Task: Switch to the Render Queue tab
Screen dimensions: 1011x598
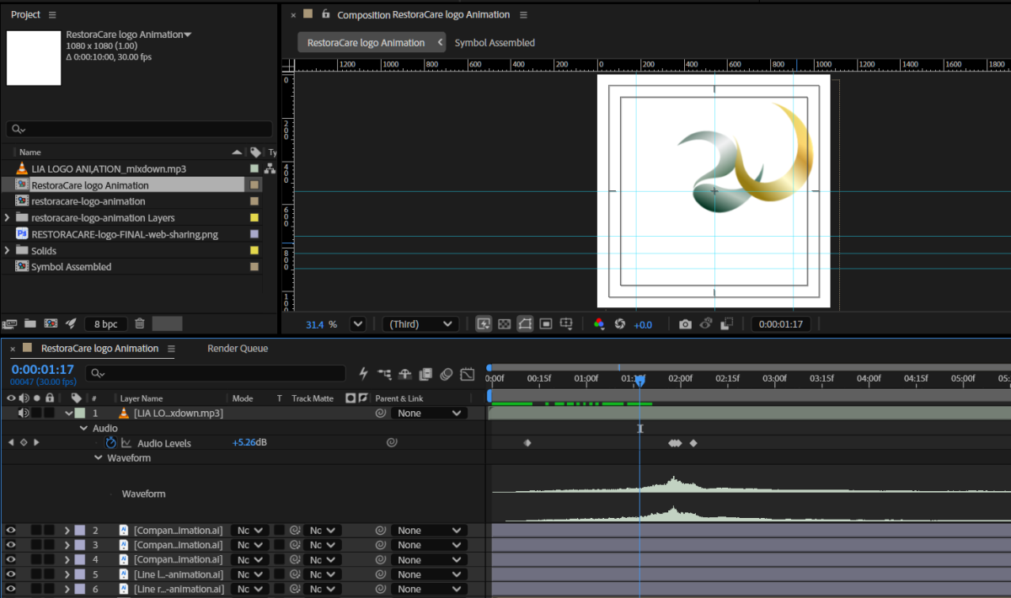Action: click(x=238, y=348)
